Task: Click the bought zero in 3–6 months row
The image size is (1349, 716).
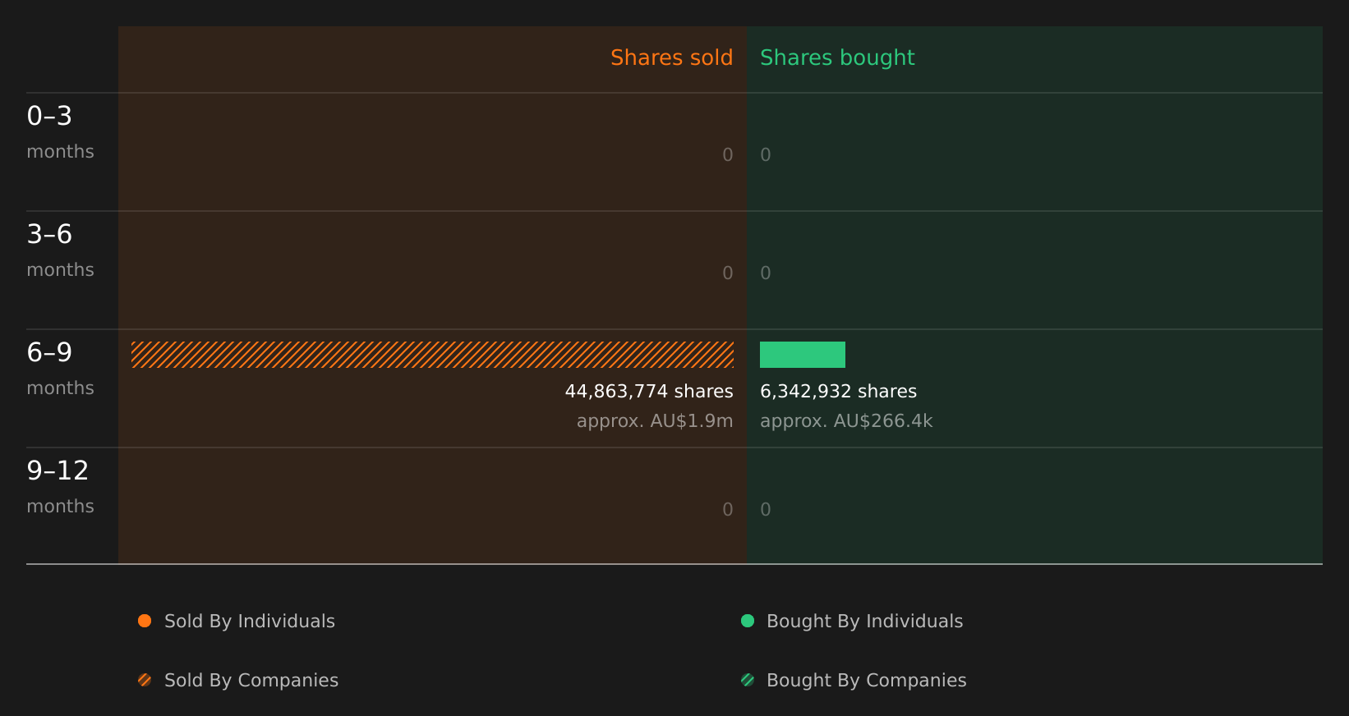Action: coord(766,273)
